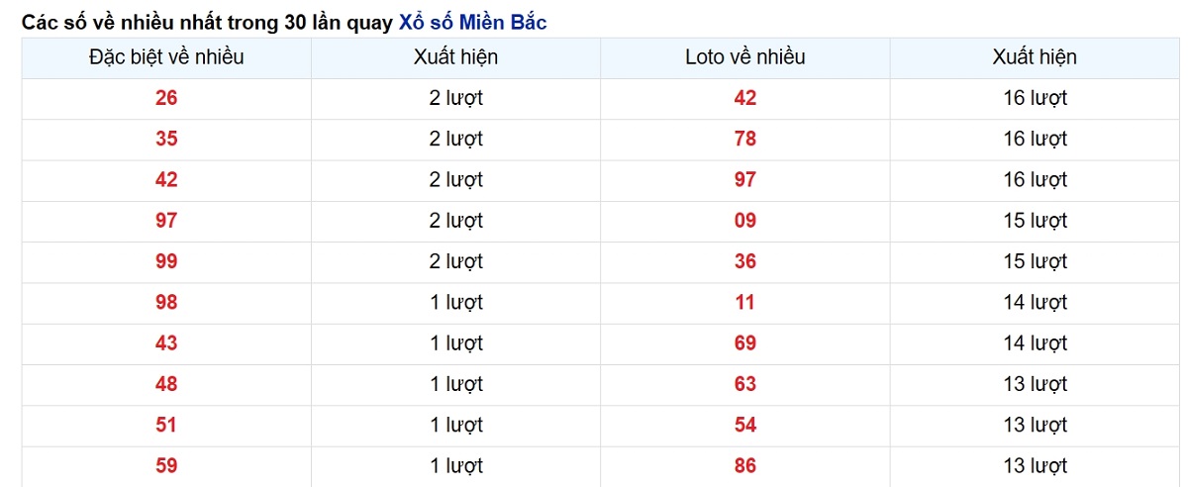Viewport: 1188px width, 487px height.
Task: Click number 97 in Đặc biệt column
Action: [166, 221]
